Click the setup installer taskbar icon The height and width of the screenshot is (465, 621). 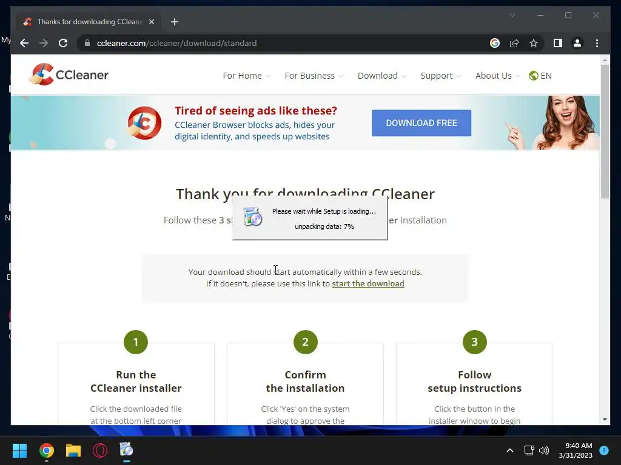[126, 450]
